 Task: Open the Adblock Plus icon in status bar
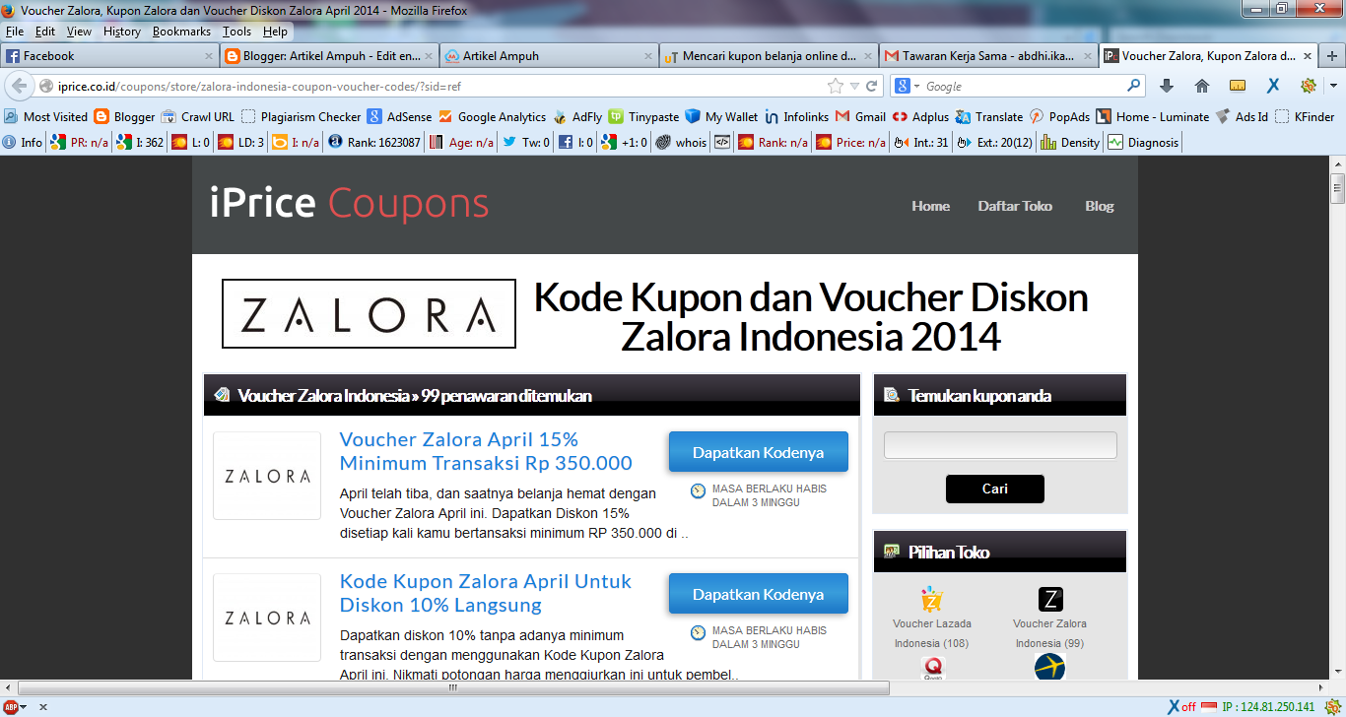tap(10, 707)
